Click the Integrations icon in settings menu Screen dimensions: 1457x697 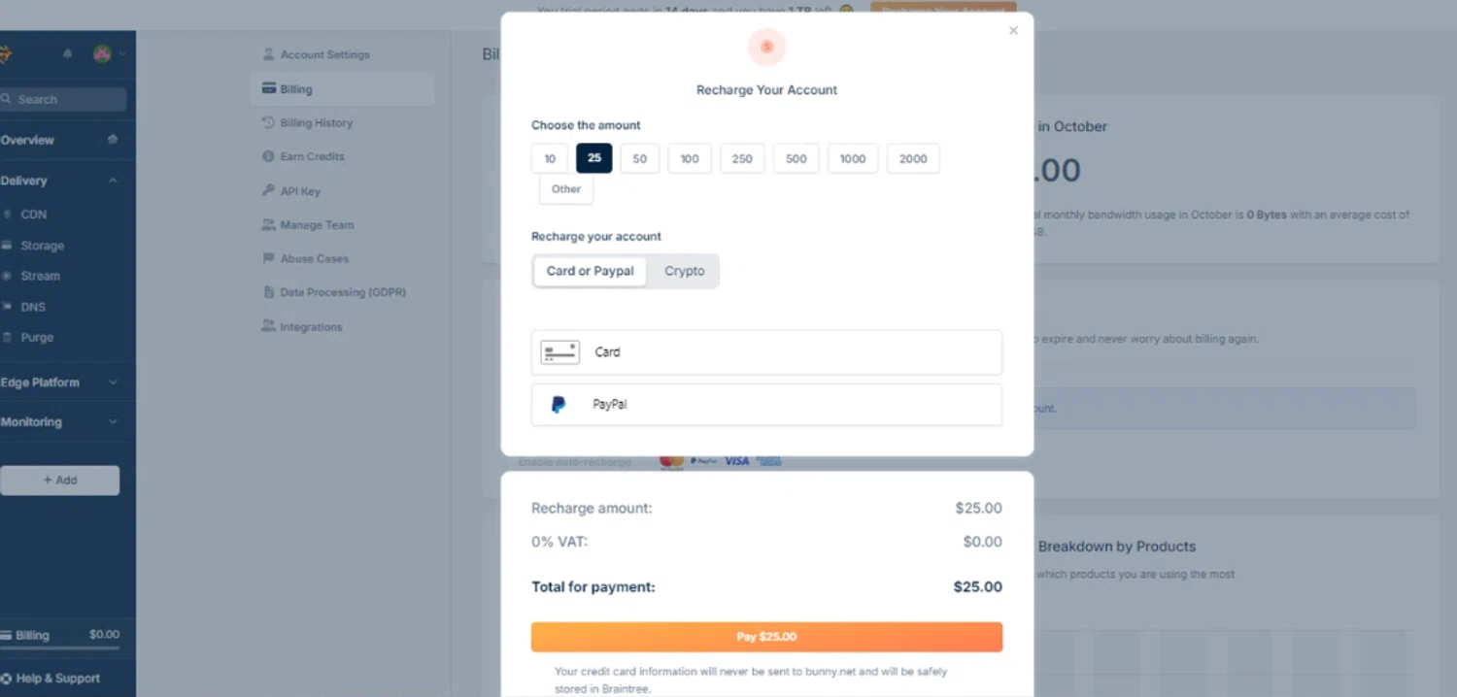(269, 326)
